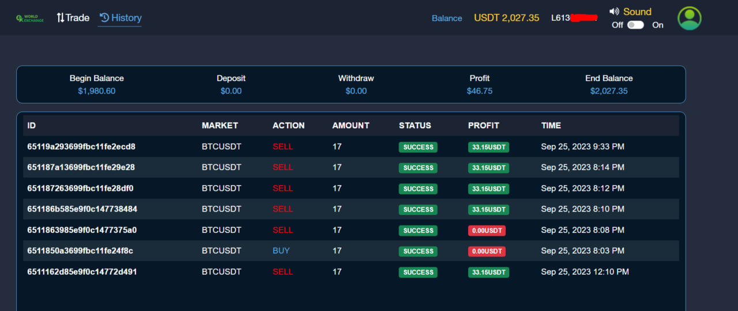
Task: Open the History tab
Action: (x=120, y=18)
